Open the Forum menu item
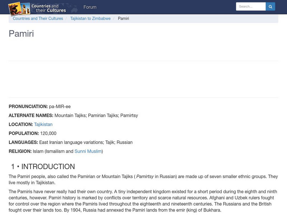This screenshot has height=215, width=287. pyautogui.click(x=90, y=7)
